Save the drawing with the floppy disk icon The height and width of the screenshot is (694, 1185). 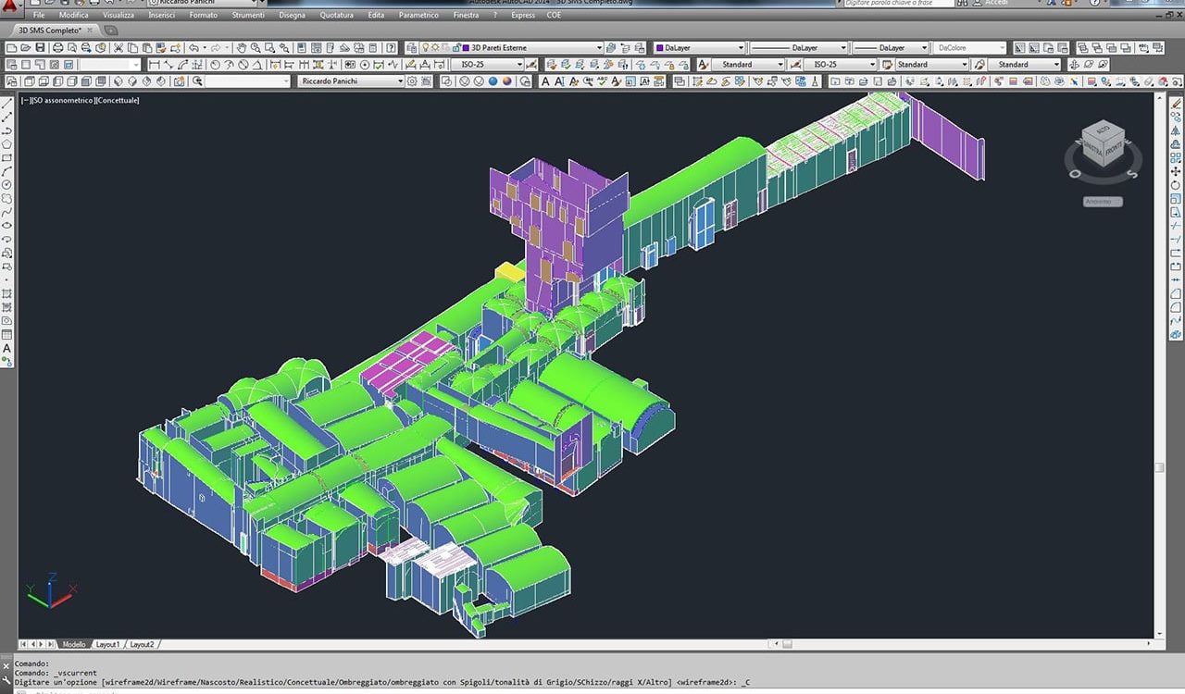pyautogui.click(x=40, y=47)
